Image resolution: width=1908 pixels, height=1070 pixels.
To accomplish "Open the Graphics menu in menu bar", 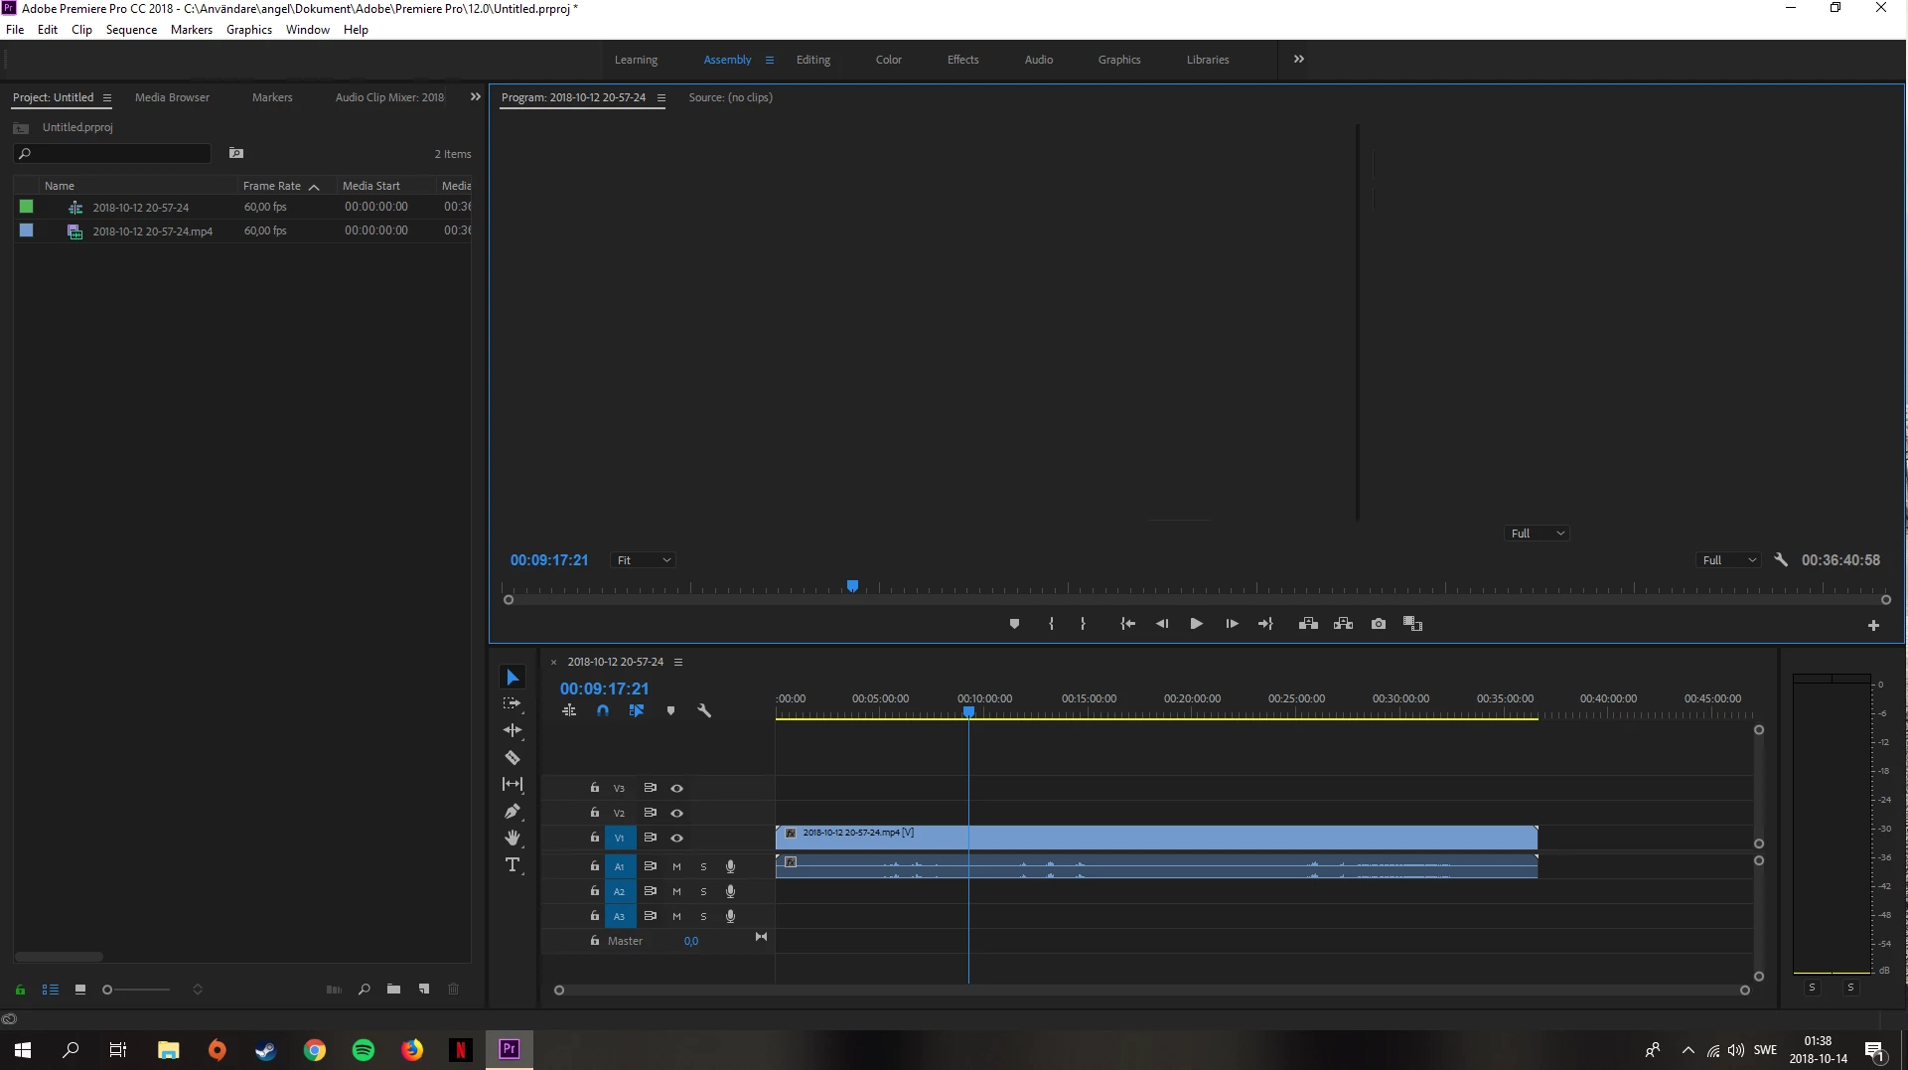I will pyautogui.click(x=248, y=30).
